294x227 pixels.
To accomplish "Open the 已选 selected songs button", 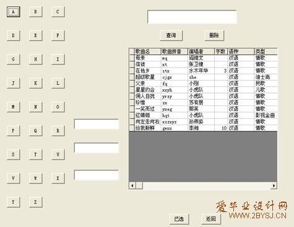I will click(179, 219).
